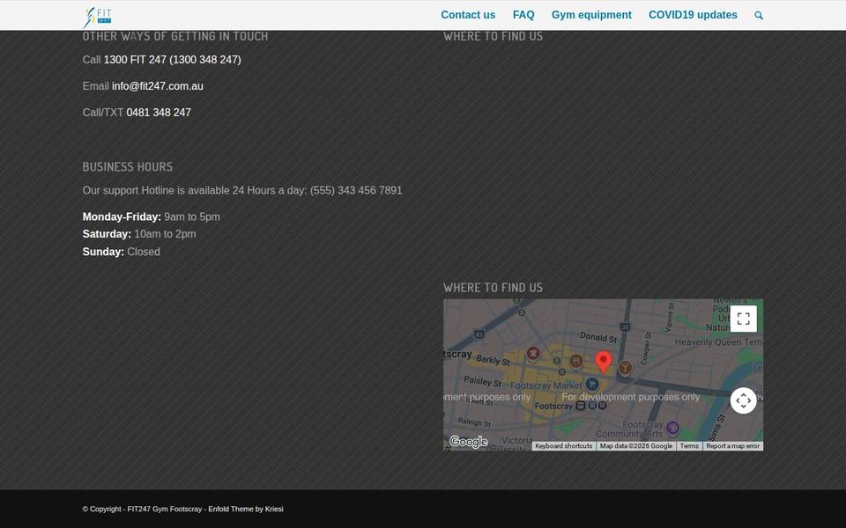Call 1300 FIT 247 phone link
The image size is (846, 528).
tap(172, 60)
